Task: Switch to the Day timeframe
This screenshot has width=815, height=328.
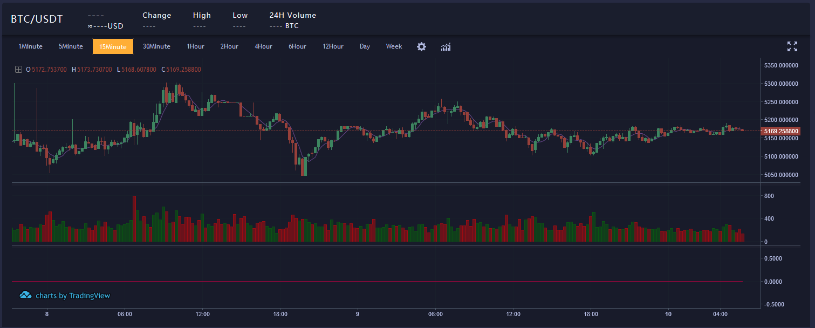Action: [365, 46]
